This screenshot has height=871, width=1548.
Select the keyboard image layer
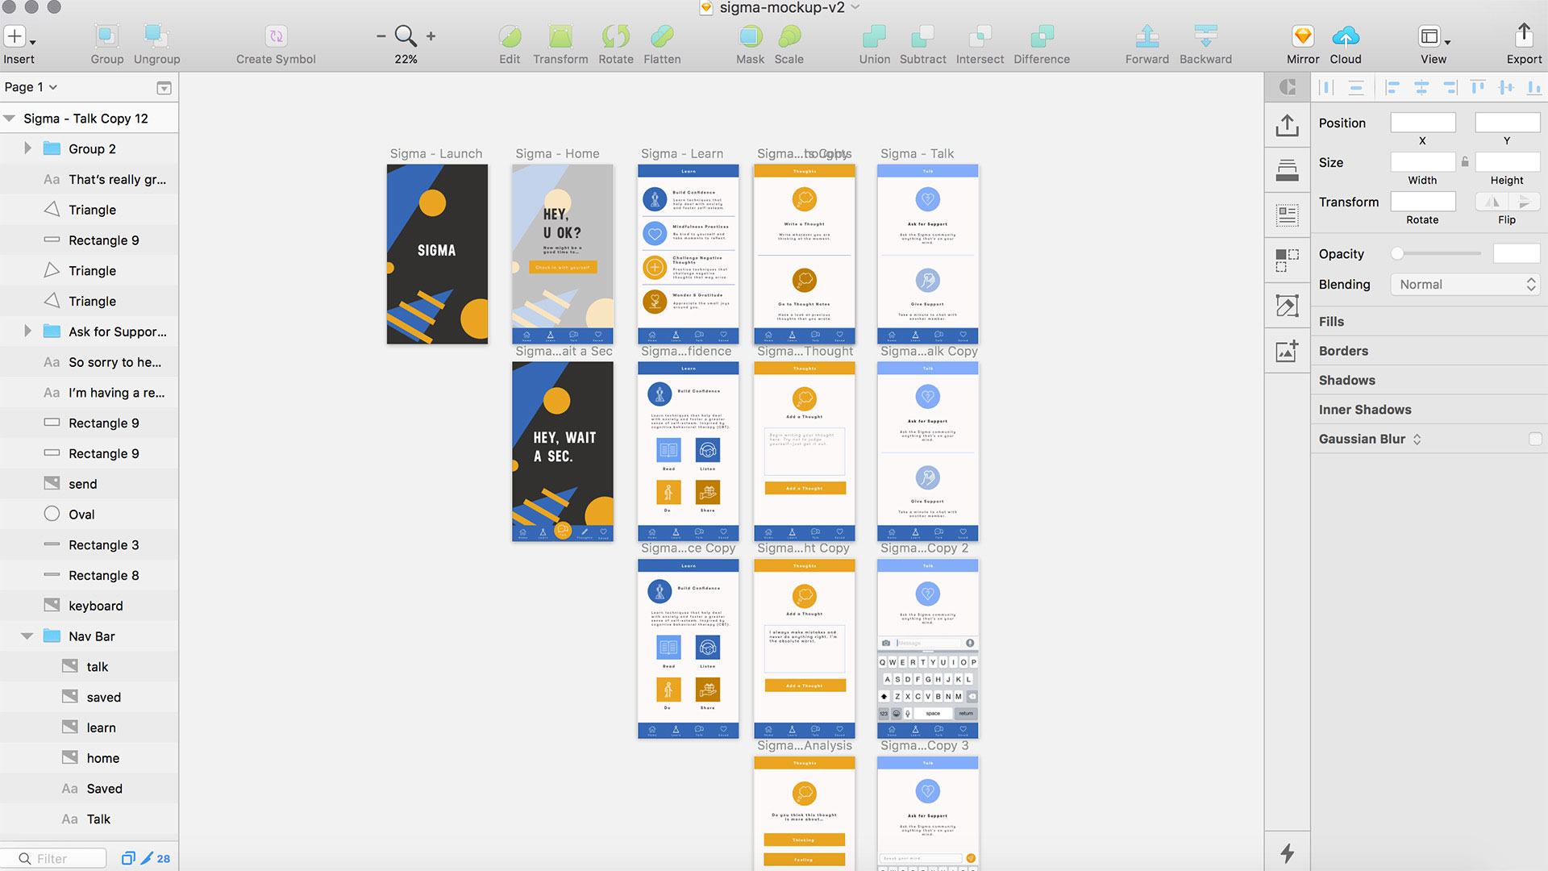click(89, 606)
